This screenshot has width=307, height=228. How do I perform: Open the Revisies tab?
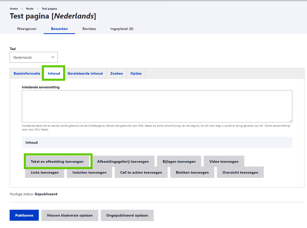(89, 29)
